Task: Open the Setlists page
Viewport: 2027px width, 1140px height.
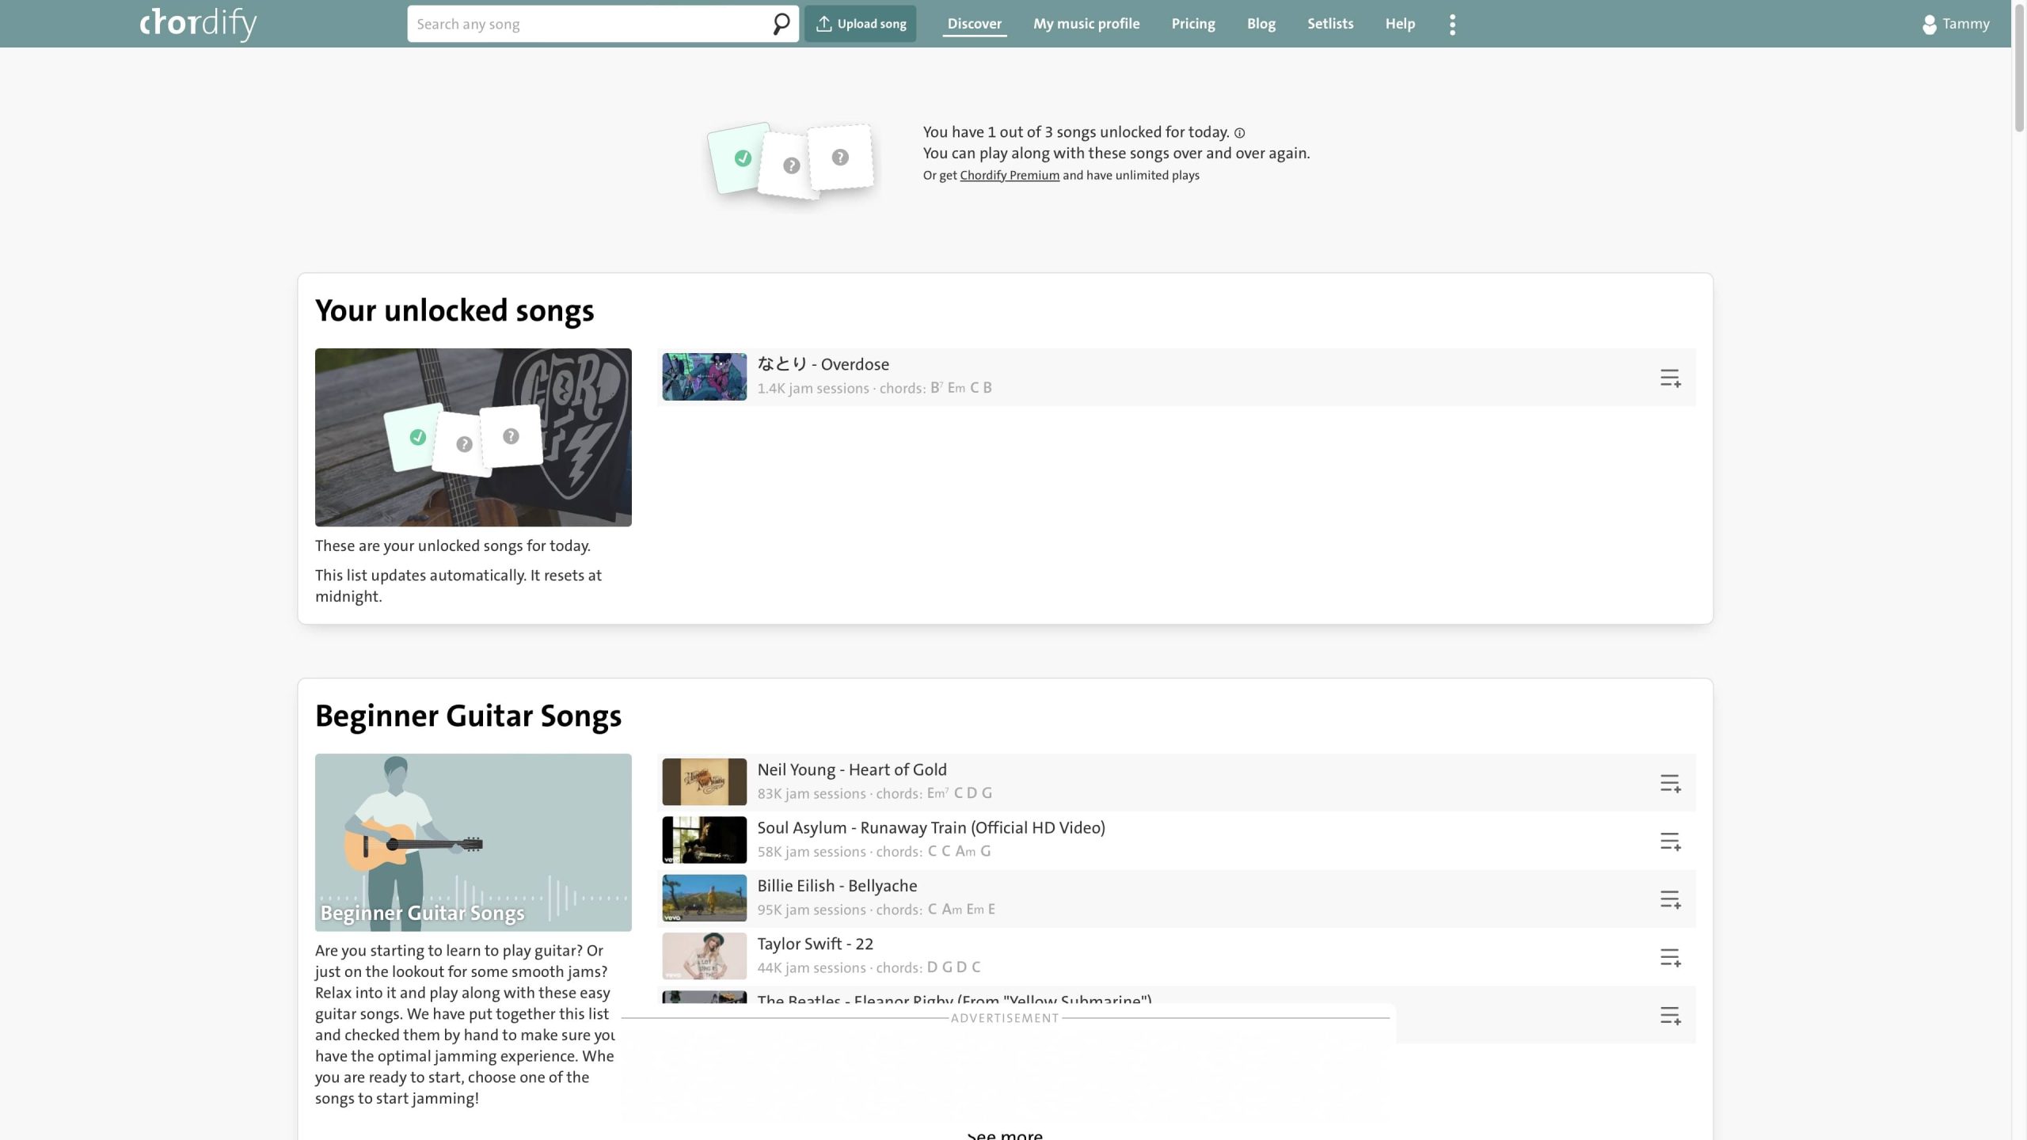Action: [1329, 24]
